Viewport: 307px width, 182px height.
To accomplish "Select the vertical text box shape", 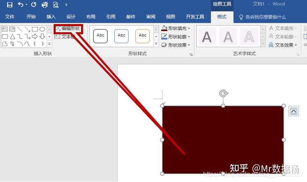I will click(x=12, y=29).
